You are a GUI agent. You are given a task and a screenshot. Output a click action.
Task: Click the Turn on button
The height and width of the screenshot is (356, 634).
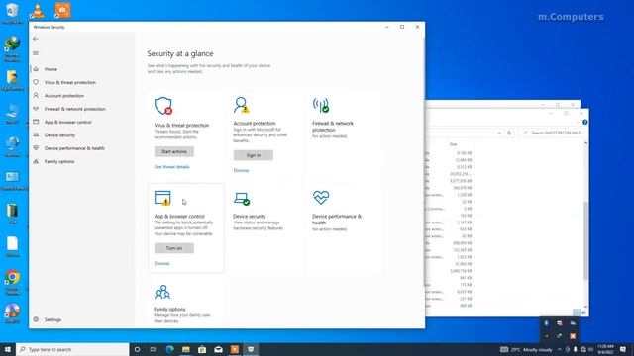[174, 248]
